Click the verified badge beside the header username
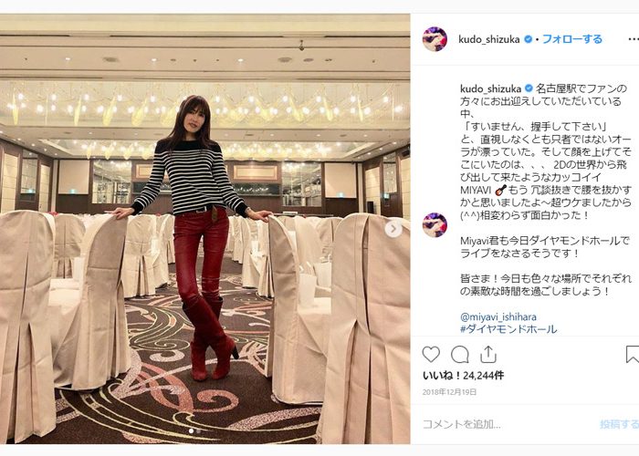639x456 pixels. click(528, 39)
